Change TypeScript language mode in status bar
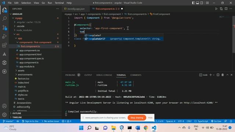The image size is (235, 132). pyautogui.click(x=201, y=121)
